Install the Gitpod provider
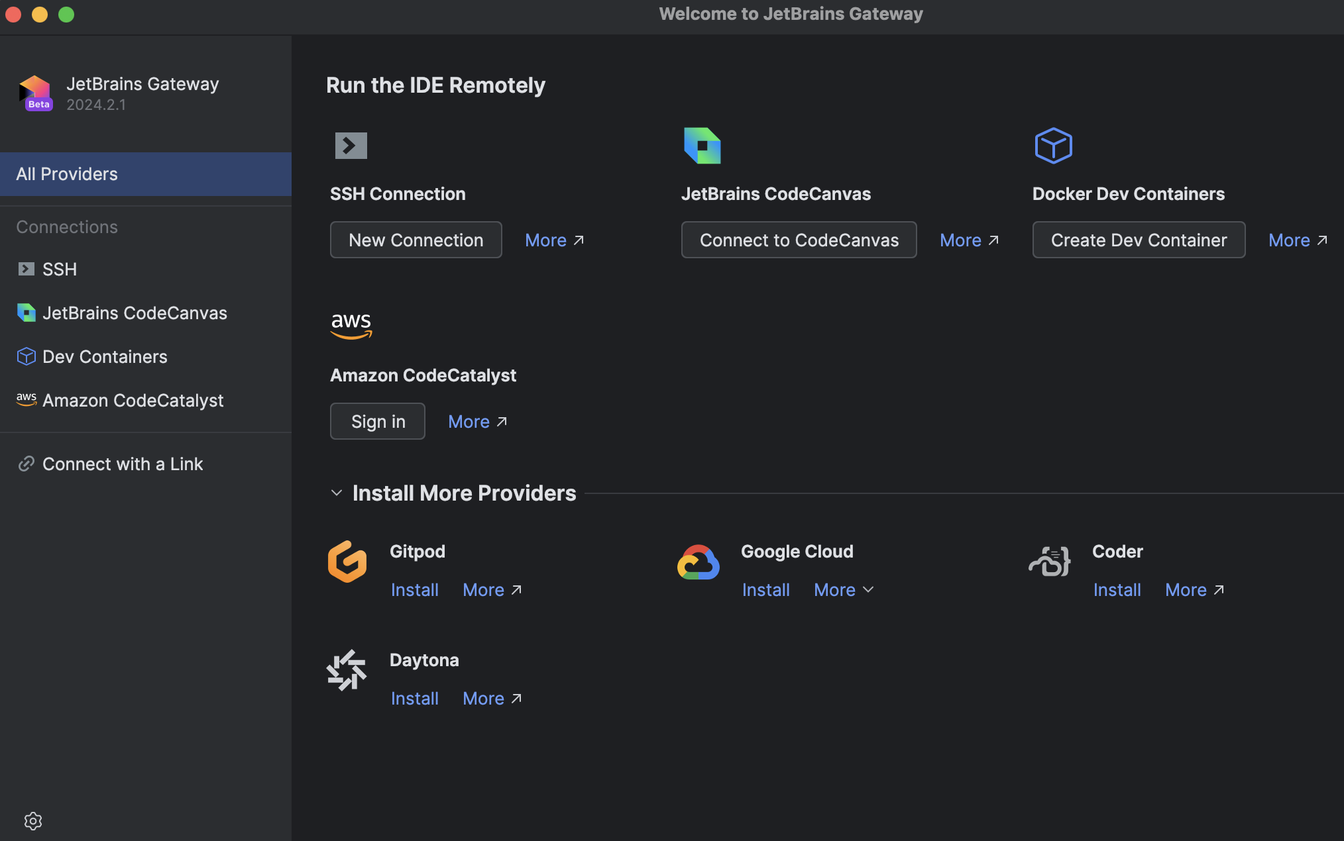The height and width of the screenshot is (841, 1344). point(415,589)
